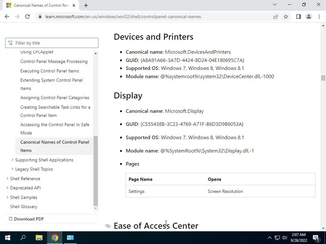Open File Explorer from taskbar
Screen dimensions: 326x244
click(39, 238)
